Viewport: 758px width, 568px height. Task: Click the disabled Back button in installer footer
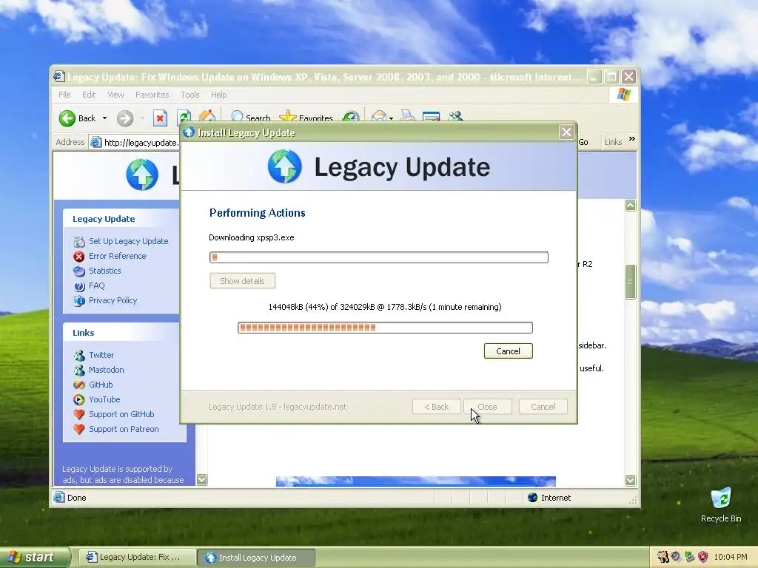436,407
